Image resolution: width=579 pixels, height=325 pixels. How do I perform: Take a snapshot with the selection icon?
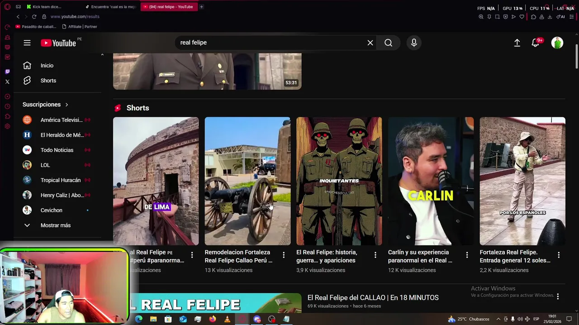pyautogui.click(x=497, y=17)
